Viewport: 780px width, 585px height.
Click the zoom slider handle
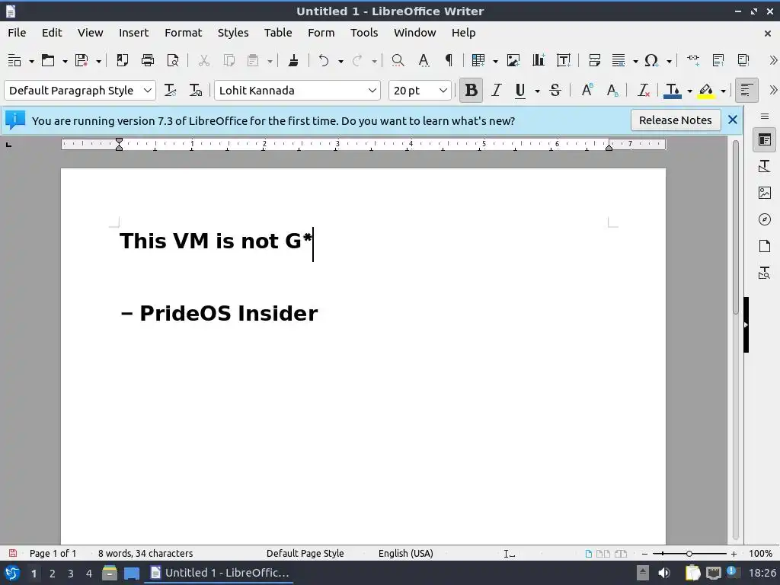[689, 554]
